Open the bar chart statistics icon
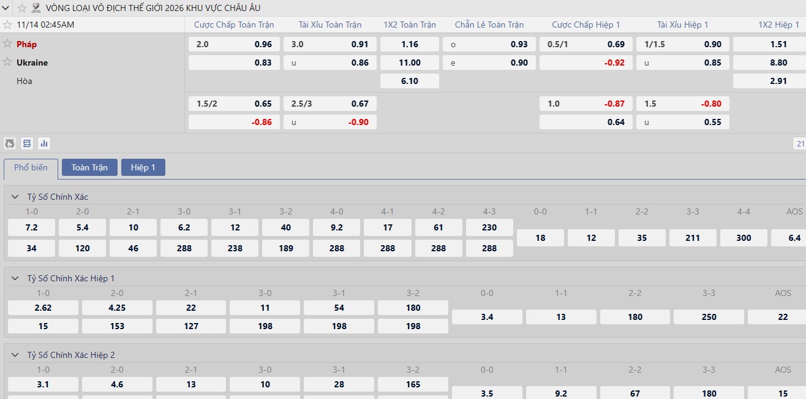 (44, 143)
